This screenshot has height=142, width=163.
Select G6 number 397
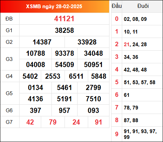click(x=35, y=111)
